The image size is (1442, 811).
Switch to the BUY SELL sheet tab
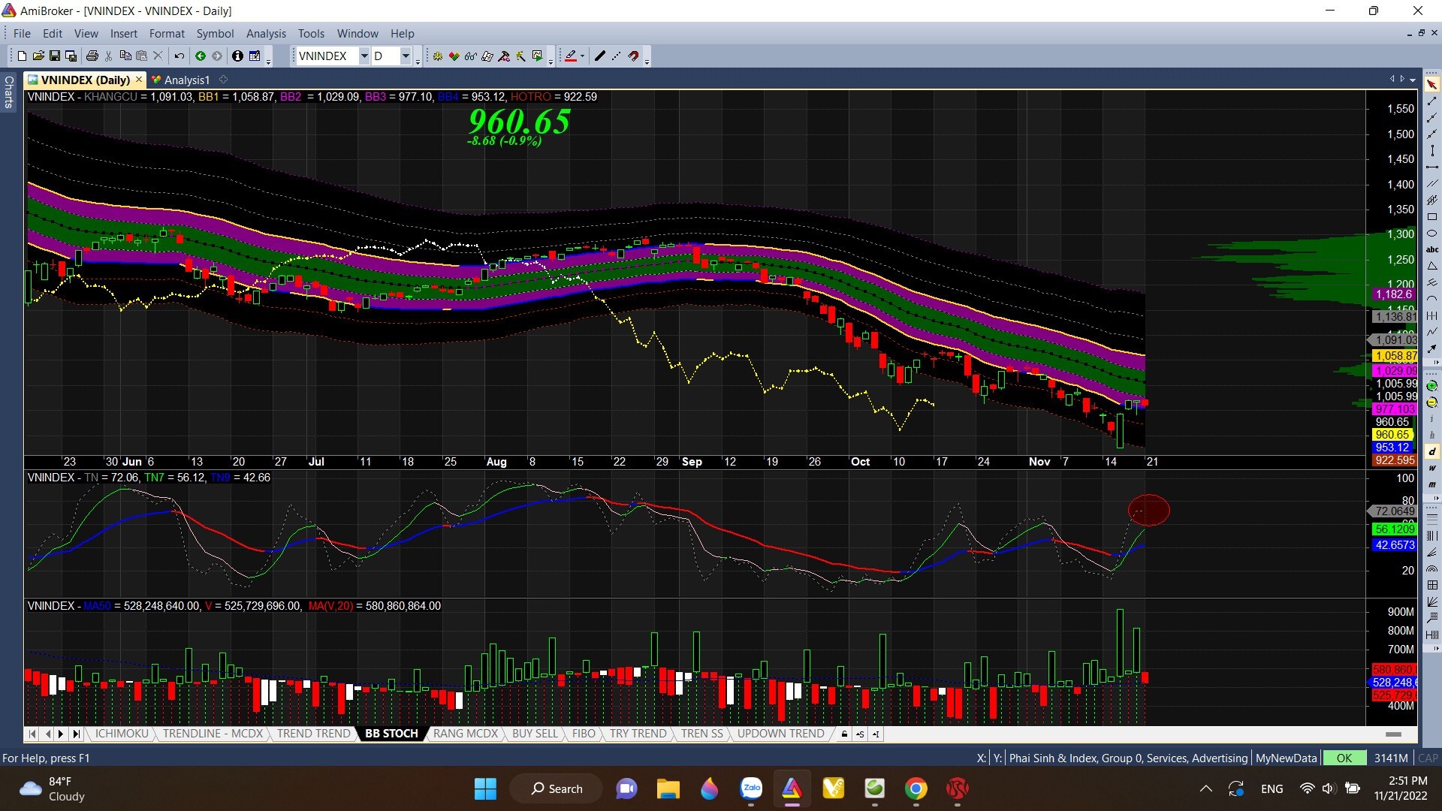(535, 734)
